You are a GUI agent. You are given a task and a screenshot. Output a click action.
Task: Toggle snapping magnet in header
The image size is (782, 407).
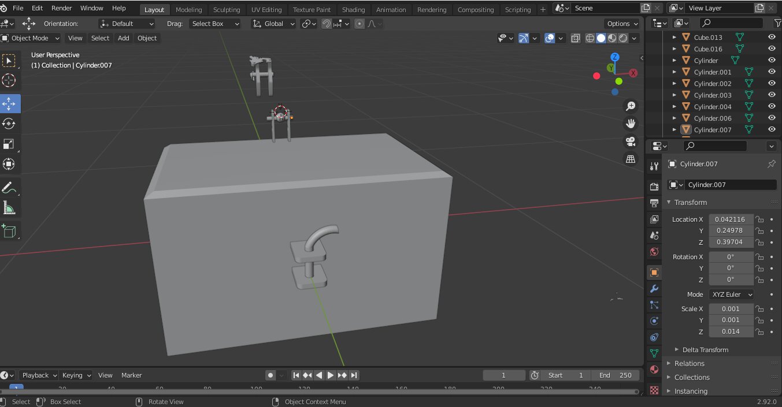(327, 24)
